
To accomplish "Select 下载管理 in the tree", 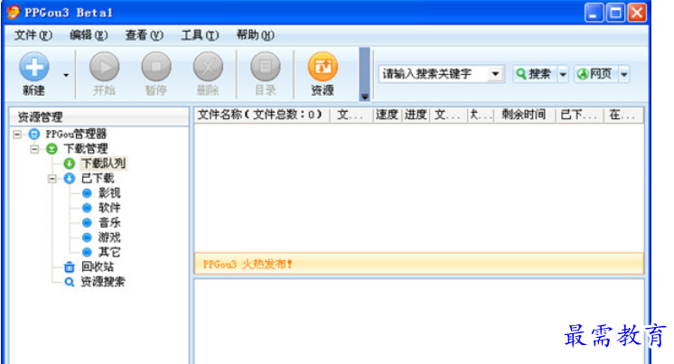I will (x=86, y=149).
